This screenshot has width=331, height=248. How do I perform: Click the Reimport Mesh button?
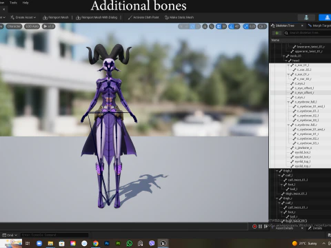tap(56, 17)
